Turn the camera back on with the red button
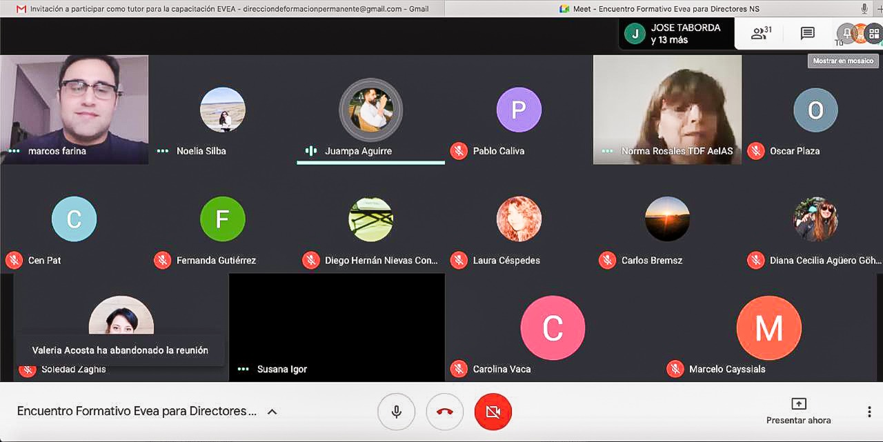This screenshot has width=883, height=442. 493,412
